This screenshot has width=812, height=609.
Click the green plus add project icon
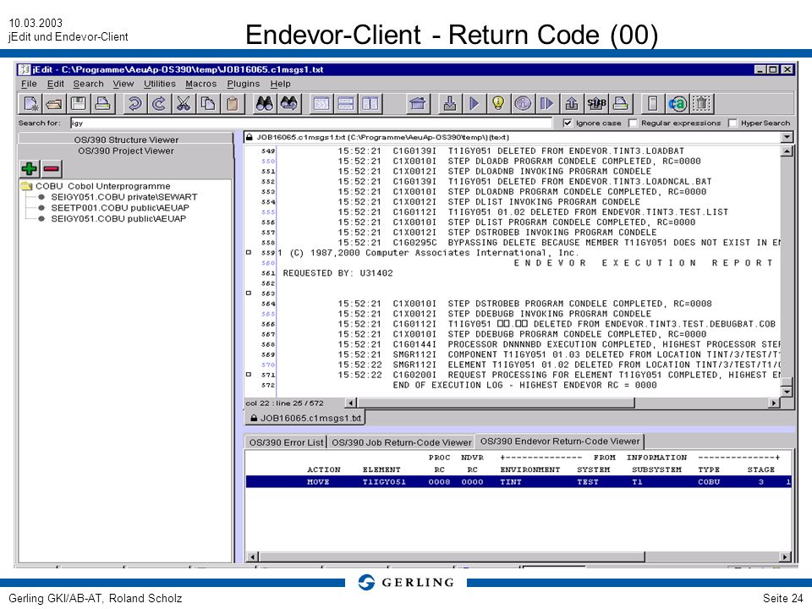(30, 168)
